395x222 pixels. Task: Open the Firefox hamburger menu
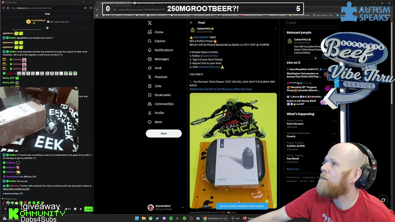click(x=91, y=8)
